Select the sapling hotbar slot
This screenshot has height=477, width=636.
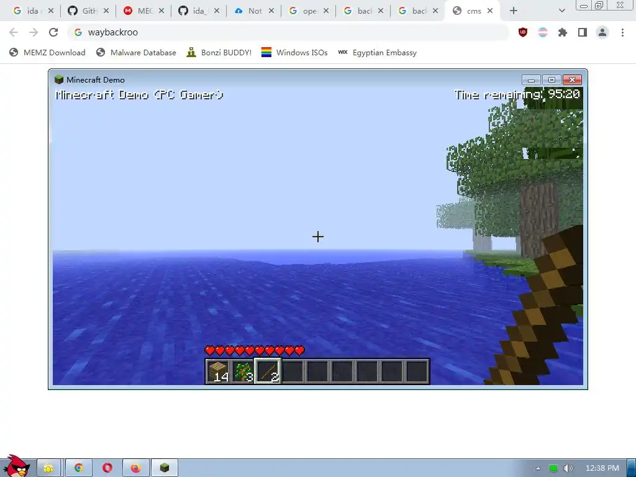tap(243, 371)
